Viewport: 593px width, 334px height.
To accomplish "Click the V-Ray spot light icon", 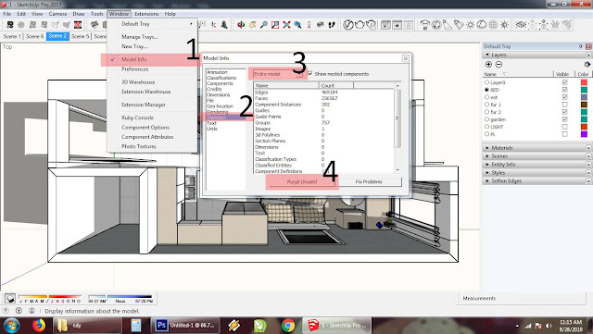I will (x=448, y=25).
